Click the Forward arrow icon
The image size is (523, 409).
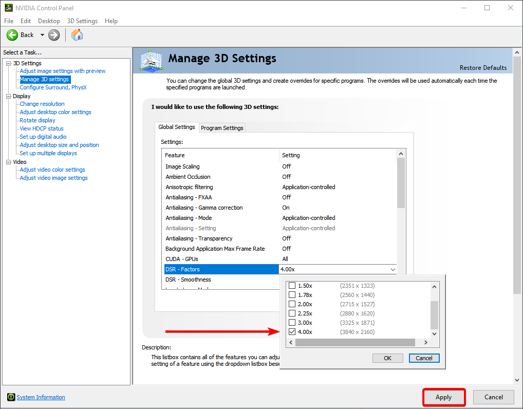[x=54, y=35]
